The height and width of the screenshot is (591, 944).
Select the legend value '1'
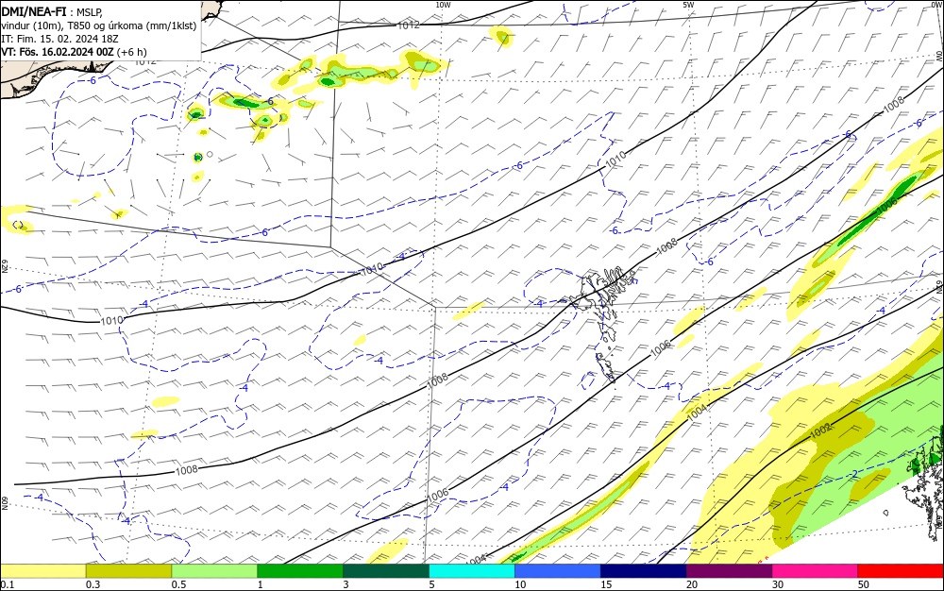click(x=260, y=584)
